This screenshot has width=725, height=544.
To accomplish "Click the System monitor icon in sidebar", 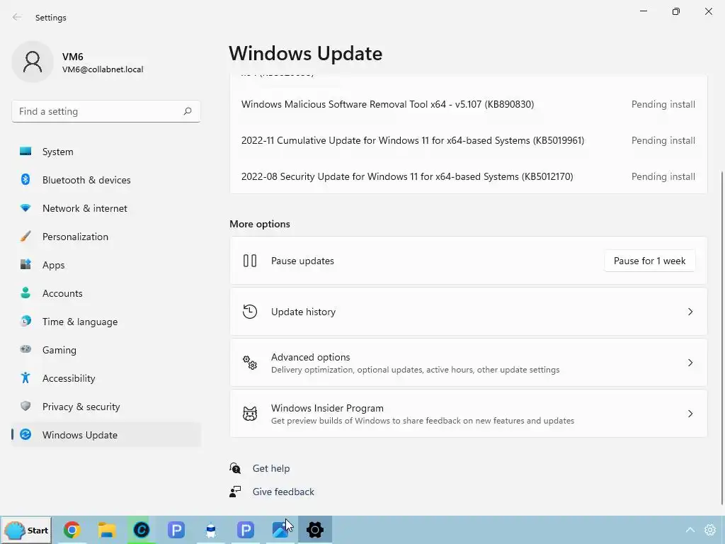I will tap(25, 152).
